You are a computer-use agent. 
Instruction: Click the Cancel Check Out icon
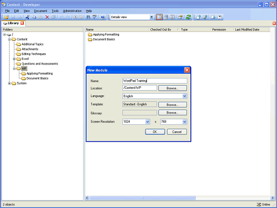(220, 17)
